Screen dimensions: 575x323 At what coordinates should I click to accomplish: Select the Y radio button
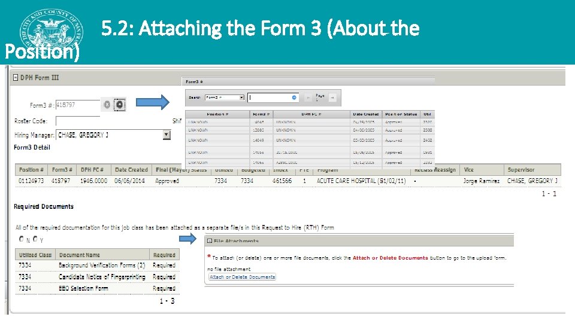35,239
